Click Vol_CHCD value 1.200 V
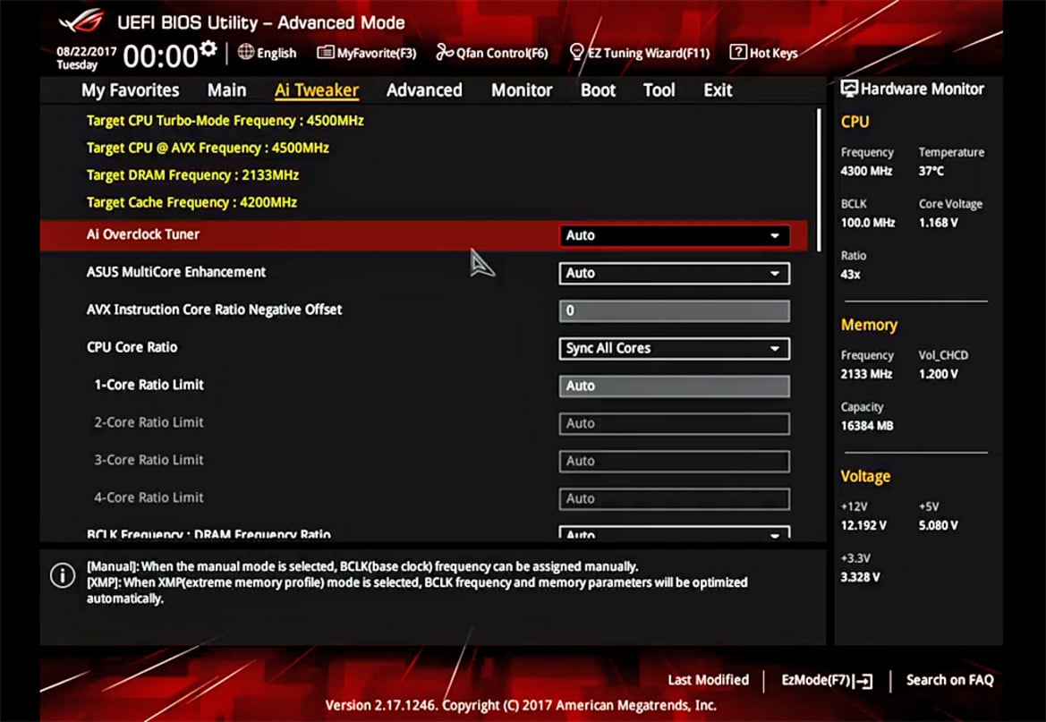This screenshot has height=722, width=1046. [x=938, y=374]
